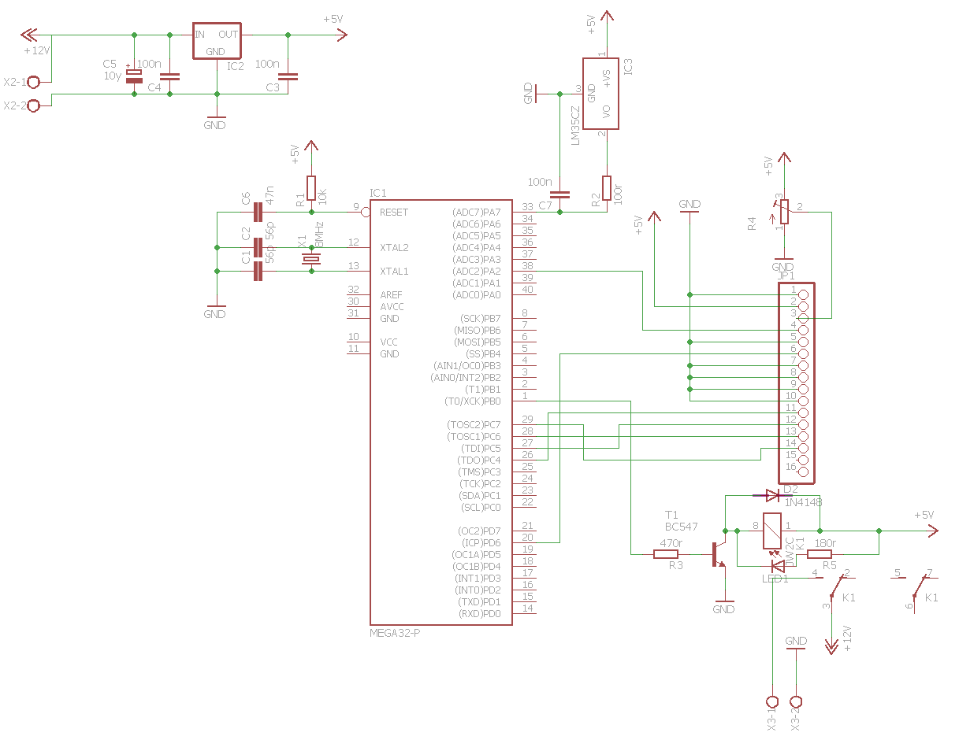Select the +5V arrow at regulator output
The image size is (959, 736).
(x=340, y=35)
